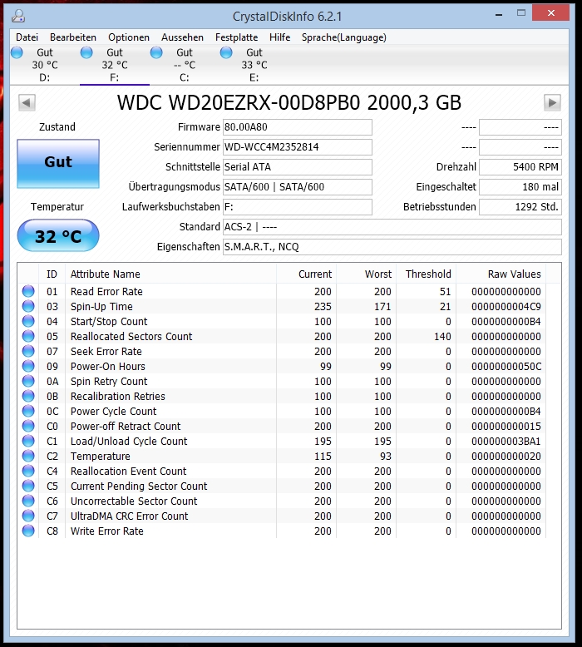The height and width of the screenshot is (647, 582).
Task: Select the Load/Unload Cycle Count attribute name
Action: (129, 441)
